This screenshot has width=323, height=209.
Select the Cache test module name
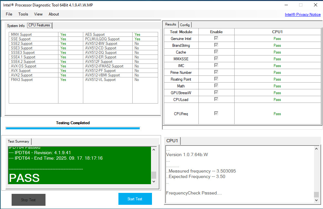(x=181, y=52)
